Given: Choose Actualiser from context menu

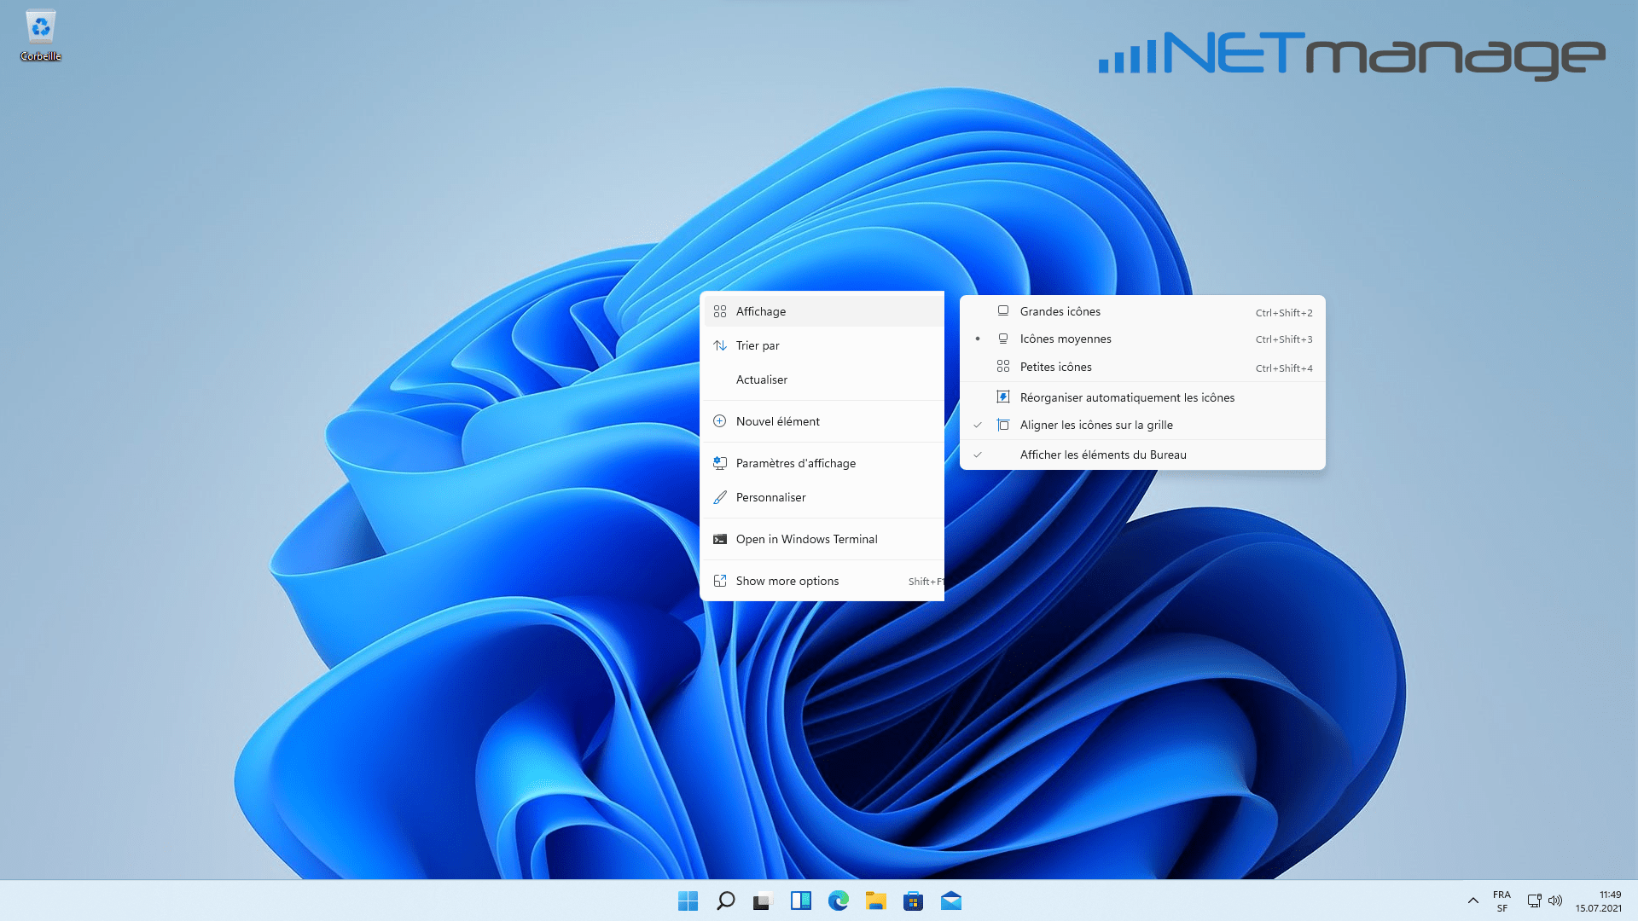Looking at the screenshot, I should click(x=822, y=379).
